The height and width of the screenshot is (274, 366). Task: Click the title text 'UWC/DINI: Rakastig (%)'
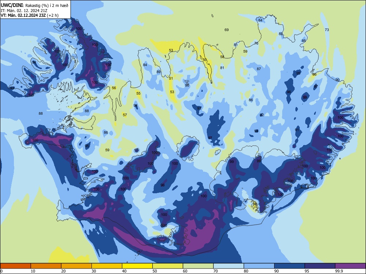[24, 5]
